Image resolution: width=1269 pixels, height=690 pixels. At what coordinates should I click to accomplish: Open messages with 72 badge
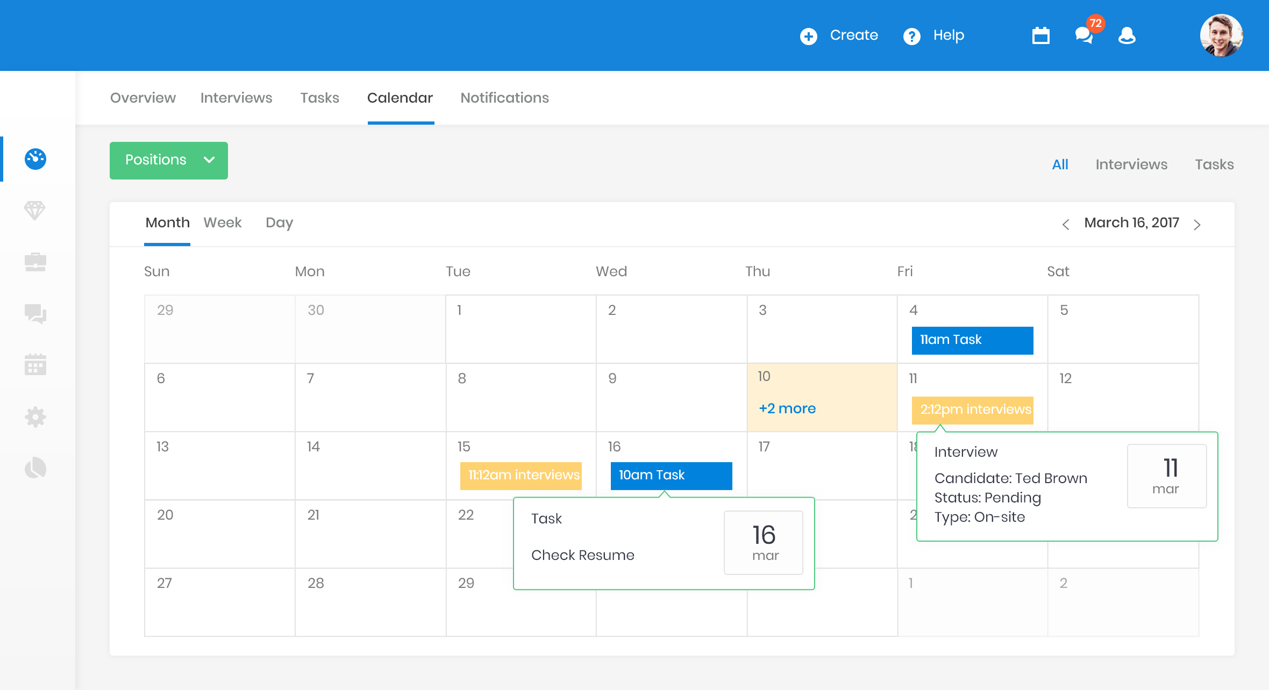(1085, 35)
